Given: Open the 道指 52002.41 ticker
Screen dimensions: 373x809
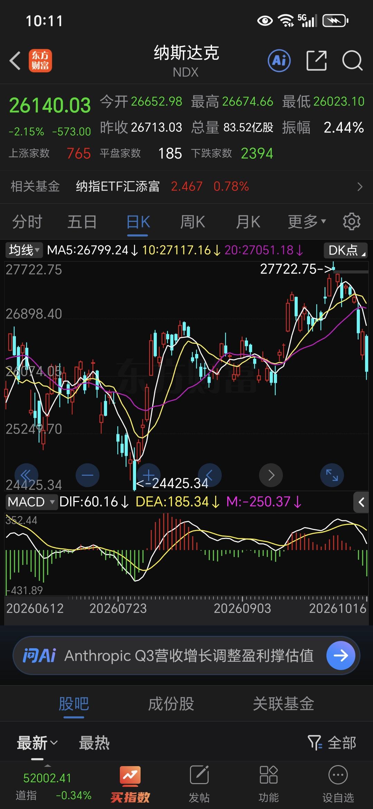Looking at the screenshot, I should coord(54,787).
